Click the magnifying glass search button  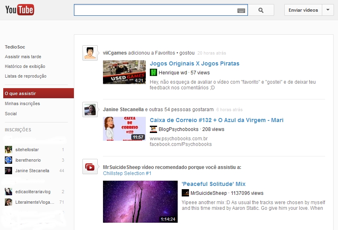click(261, 10)
